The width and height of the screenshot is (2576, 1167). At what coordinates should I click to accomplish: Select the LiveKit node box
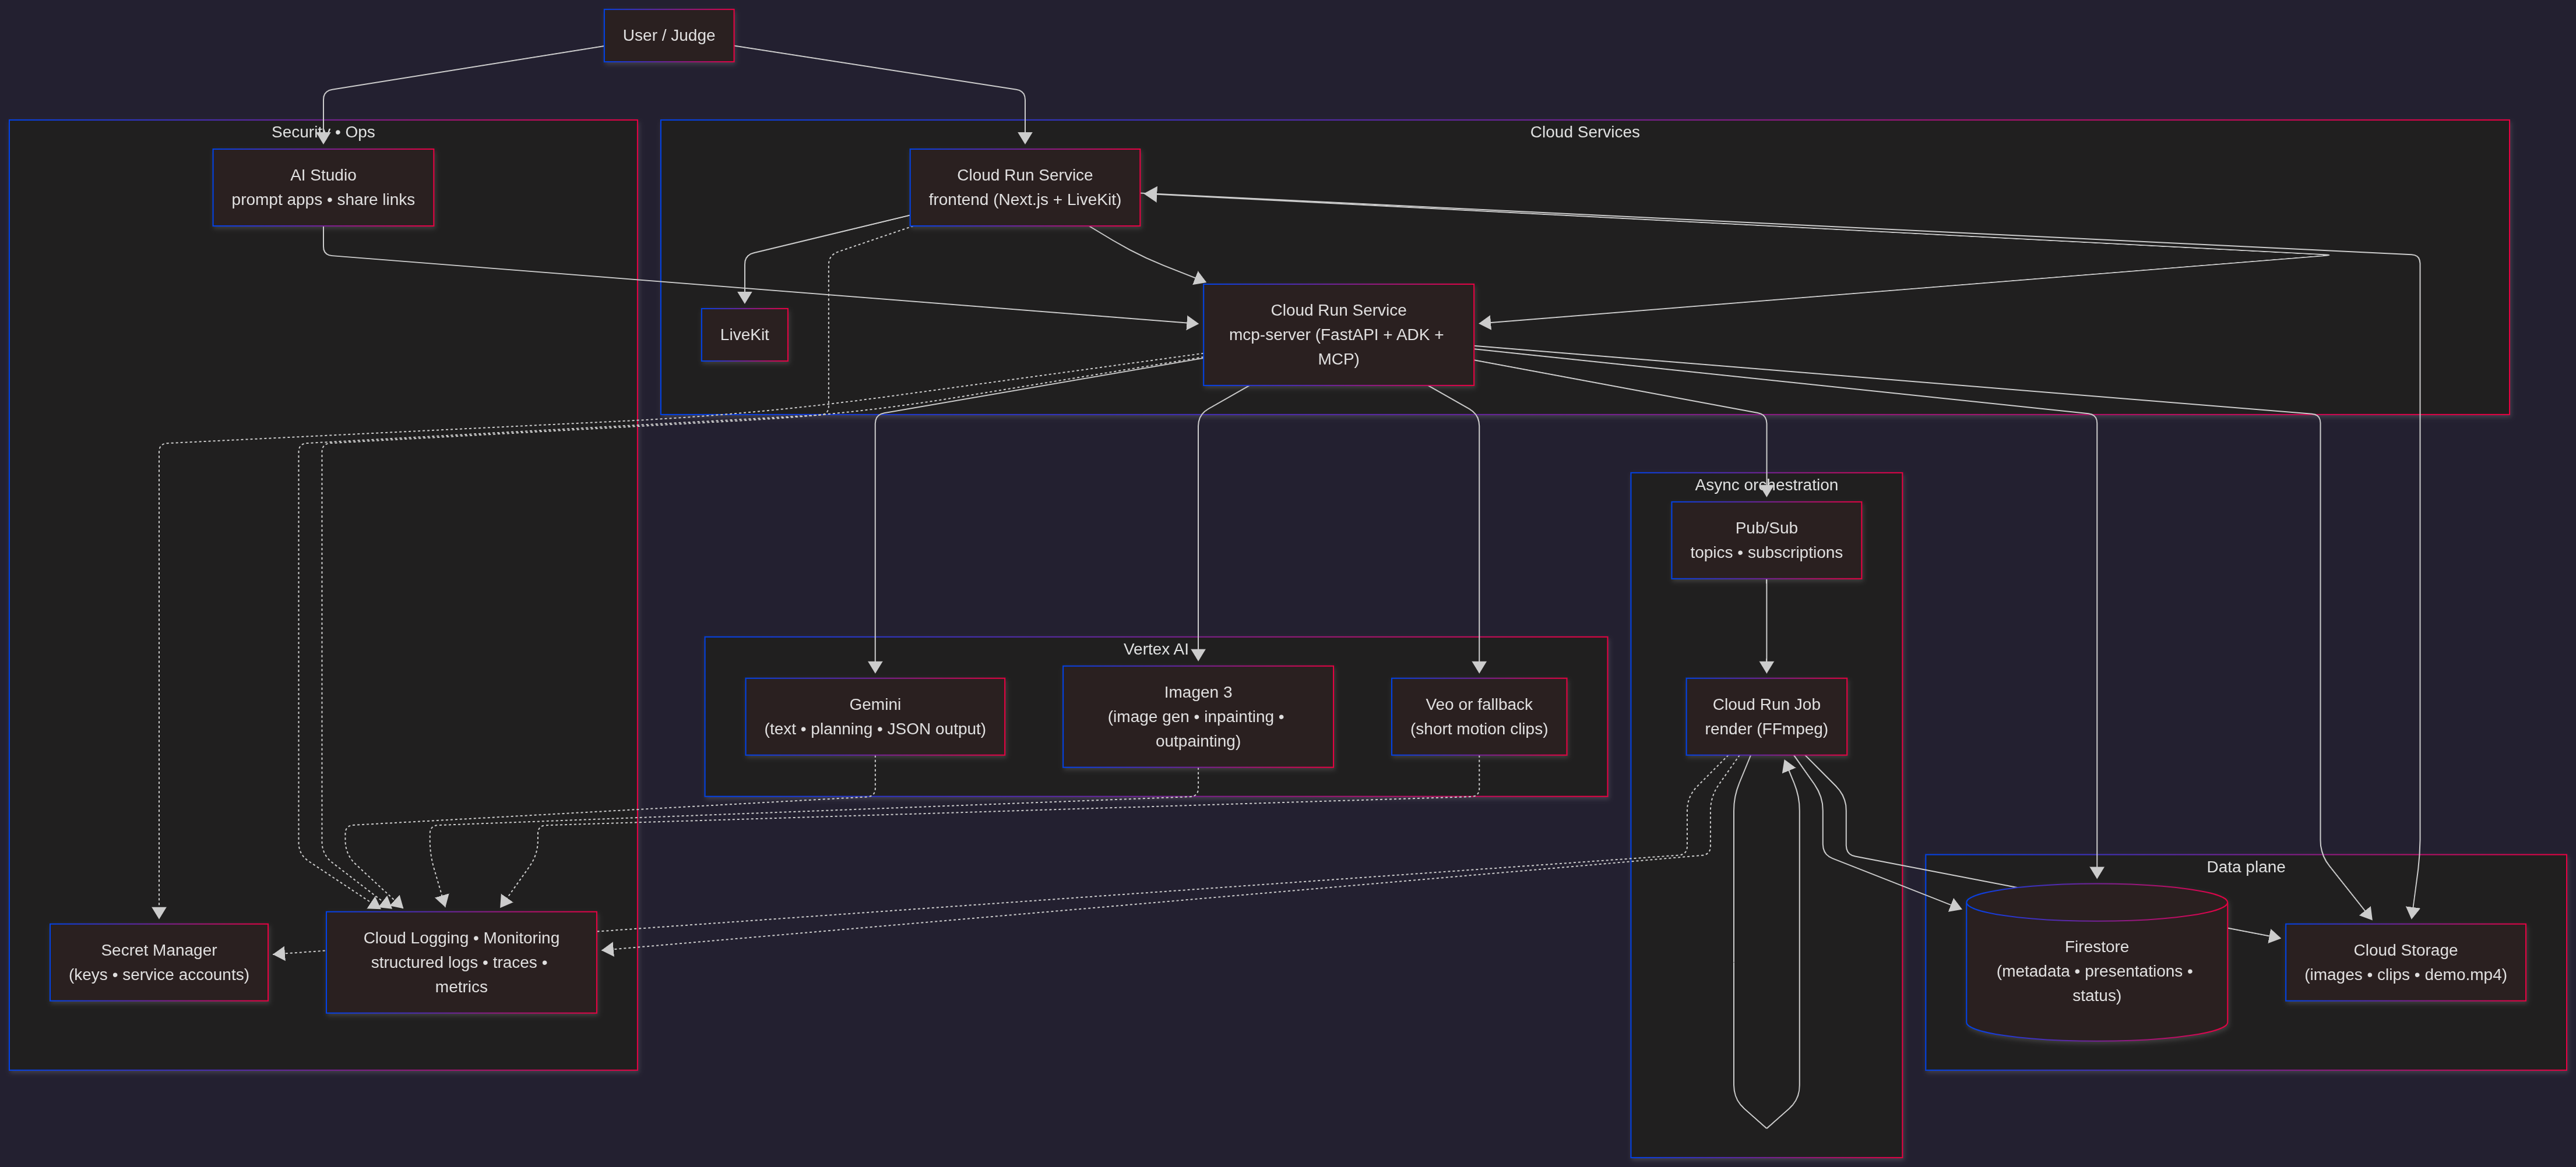pos(744,335)
